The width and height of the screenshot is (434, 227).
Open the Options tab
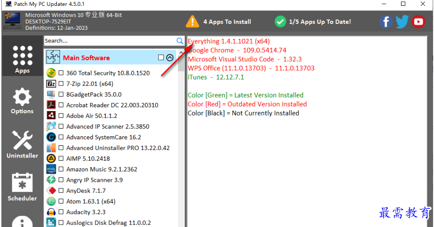click(23, 101)
